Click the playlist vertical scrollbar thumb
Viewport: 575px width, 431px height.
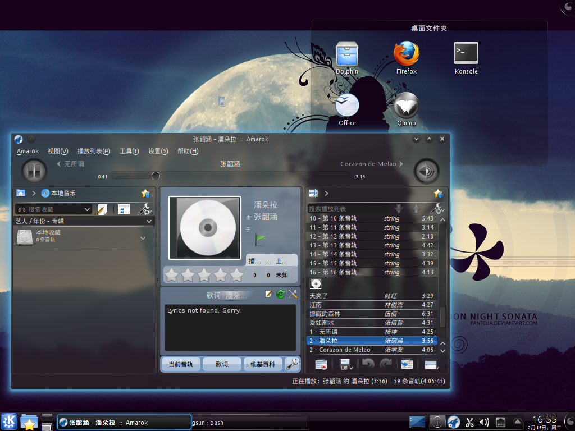tap(442, 317)
